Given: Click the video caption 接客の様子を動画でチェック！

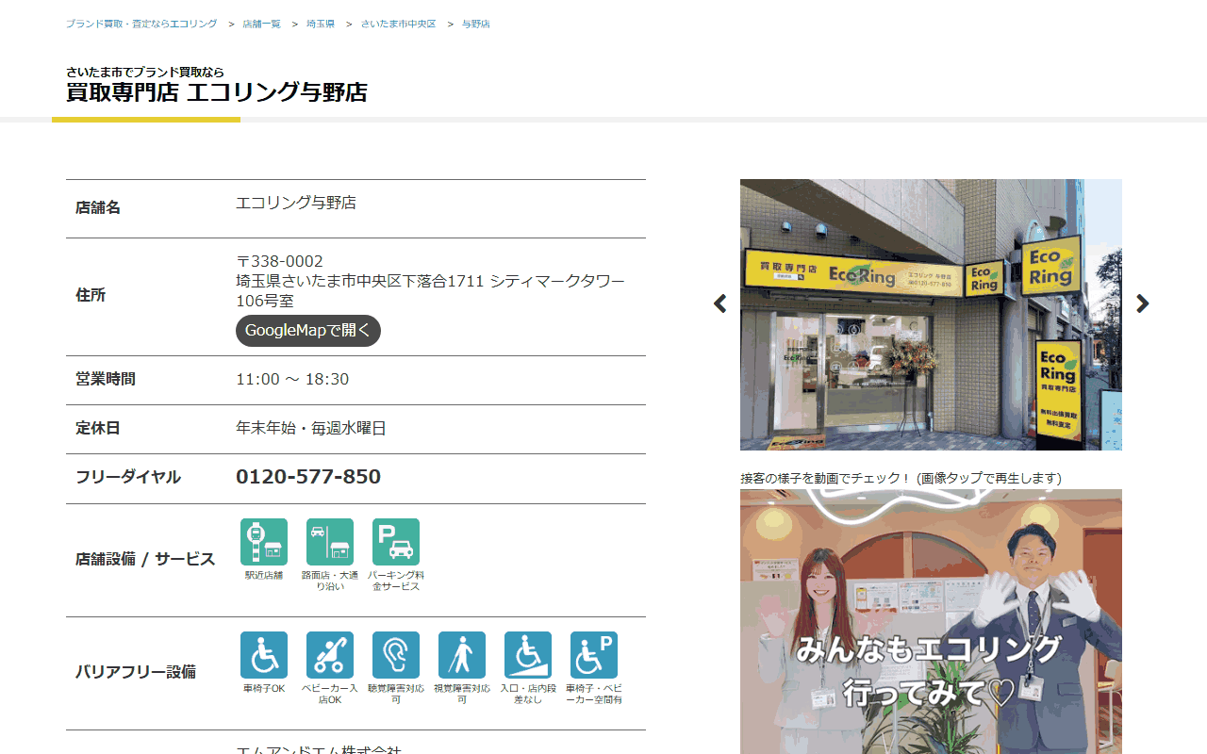Looking at the screenshot, I should 825,478.
